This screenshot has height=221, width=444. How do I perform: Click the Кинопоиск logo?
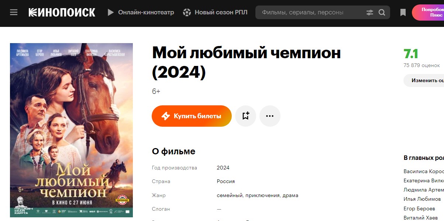62,13
